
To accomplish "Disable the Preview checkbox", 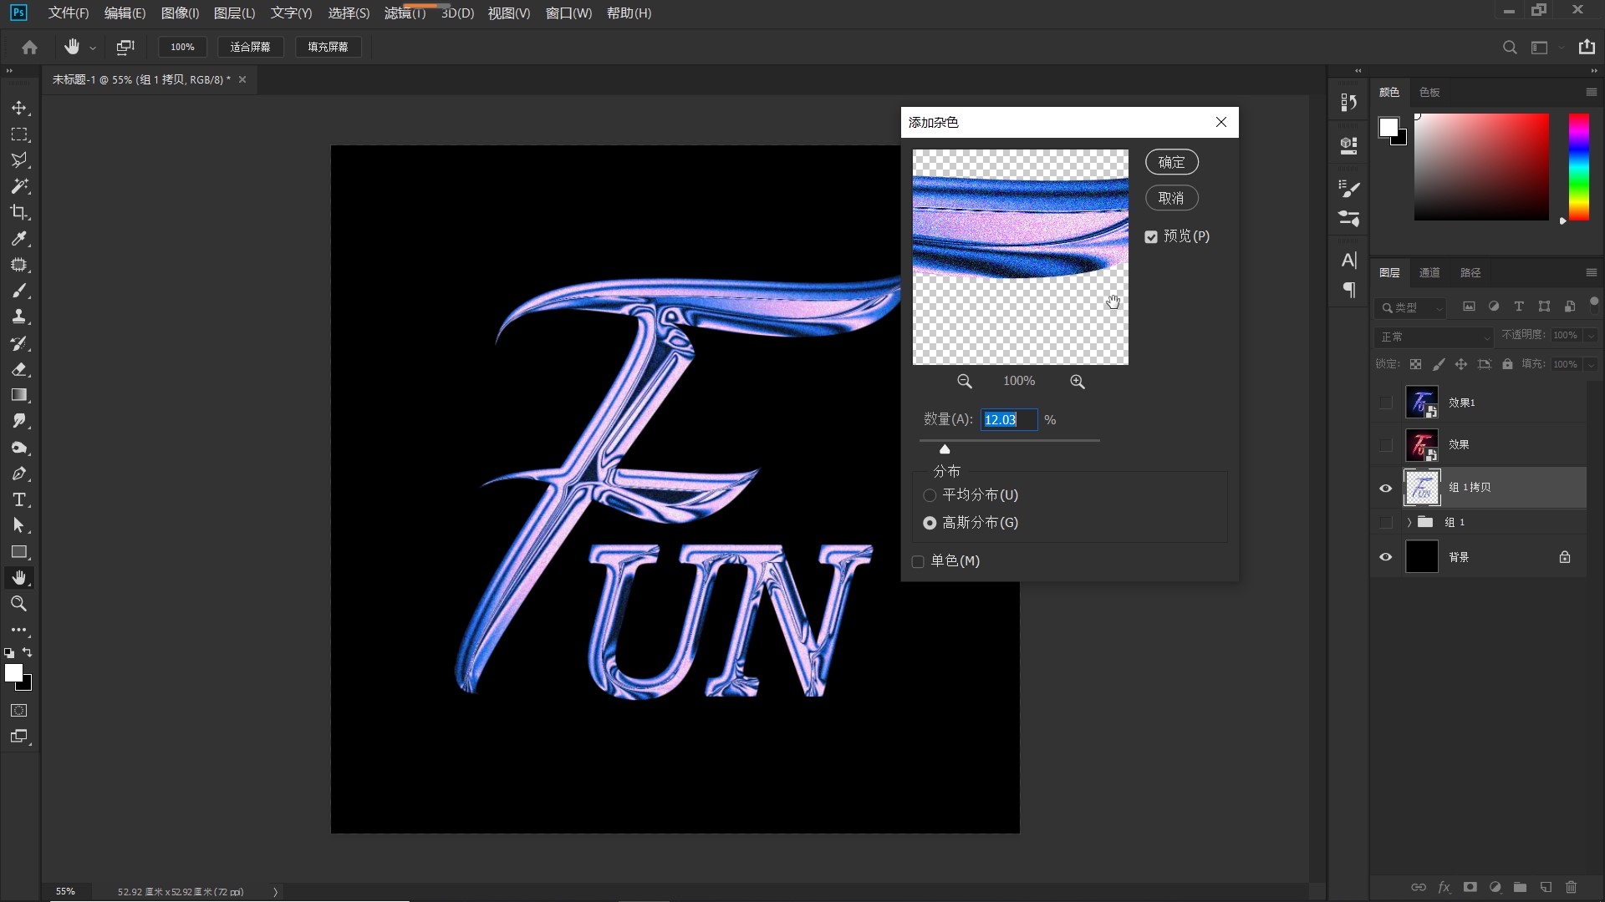I will click(x=1151, y=237).
